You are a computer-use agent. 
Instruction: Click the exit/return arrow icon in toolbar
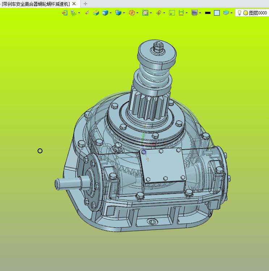[x=65, y=13]
